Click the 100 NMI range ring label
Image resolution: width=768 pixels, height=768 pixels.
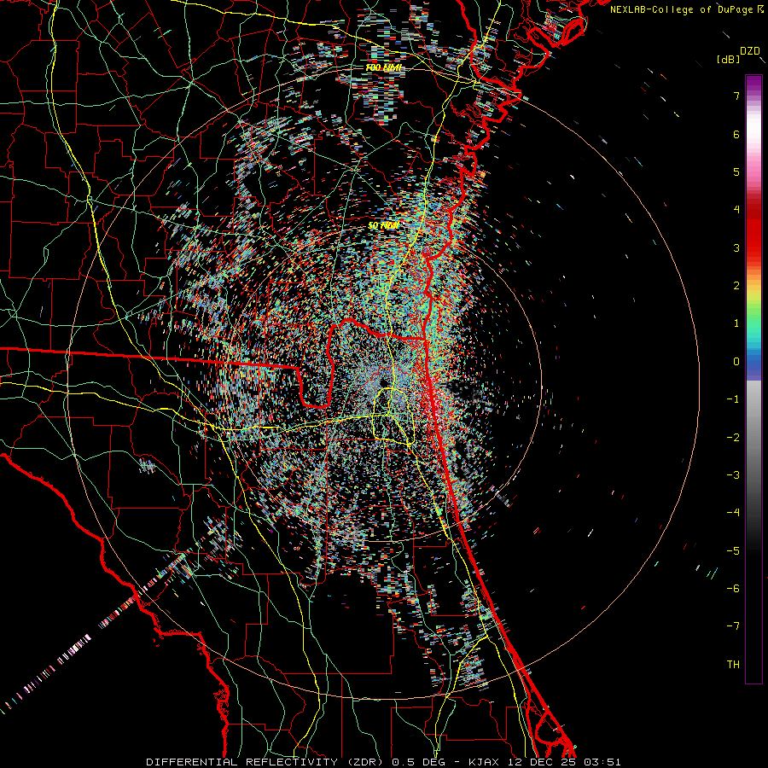point(384,67)
